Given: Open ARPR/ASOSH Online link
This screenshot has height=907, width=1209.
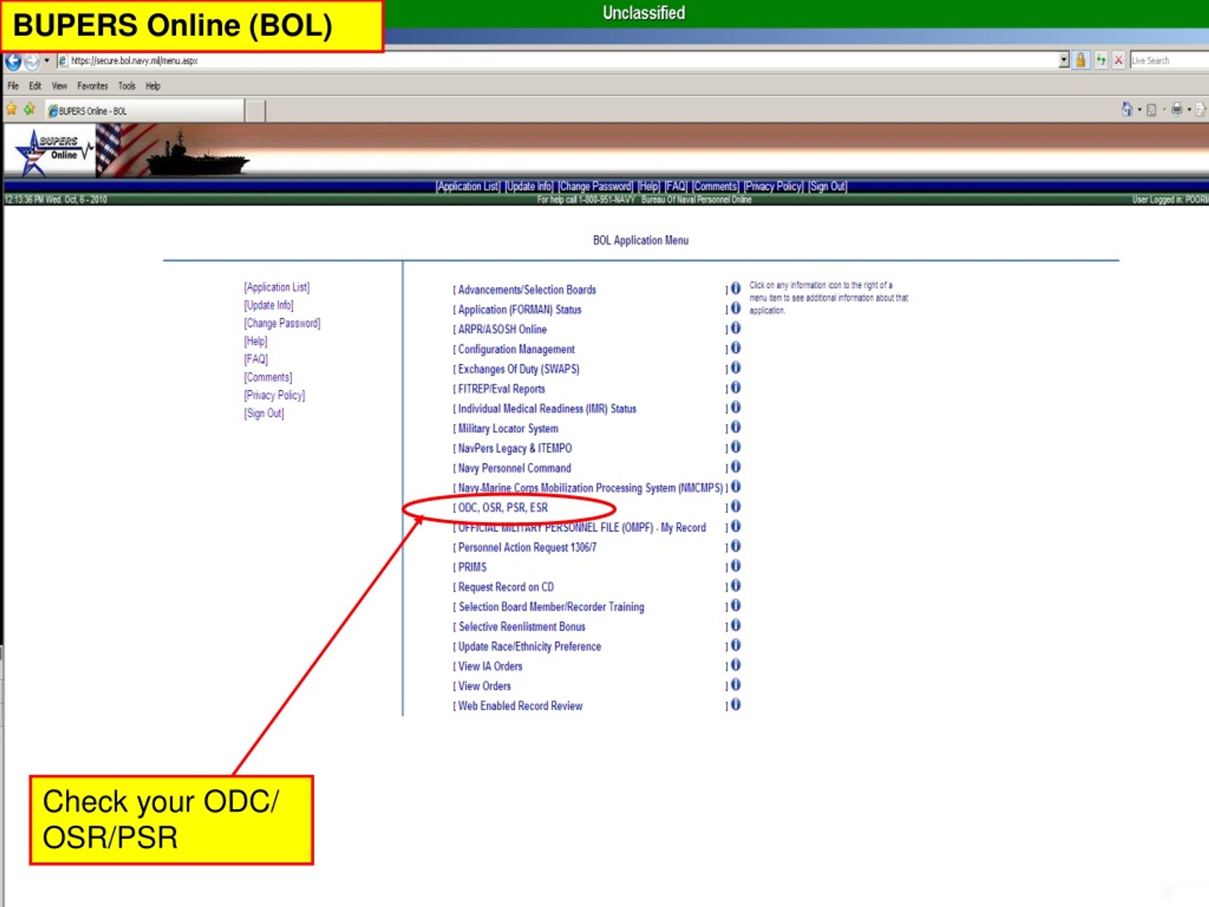Looking at the screenshot, I should (502, 329).
